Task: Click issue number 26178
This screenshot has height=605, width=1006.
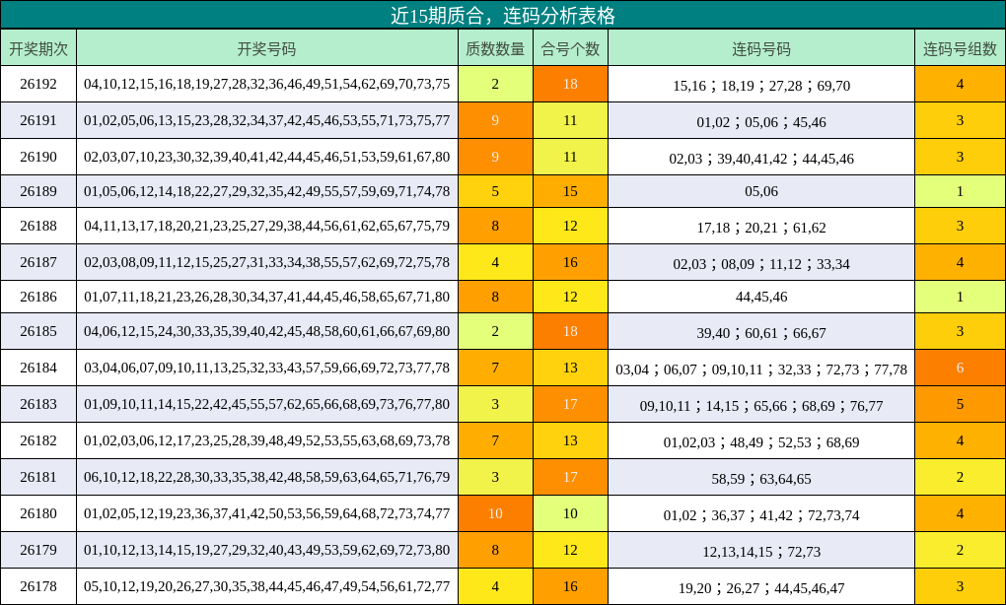Action: click(38, 587)
